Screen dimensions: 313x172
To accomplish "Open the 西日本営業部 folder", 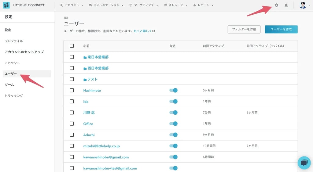I will point(98,68).
